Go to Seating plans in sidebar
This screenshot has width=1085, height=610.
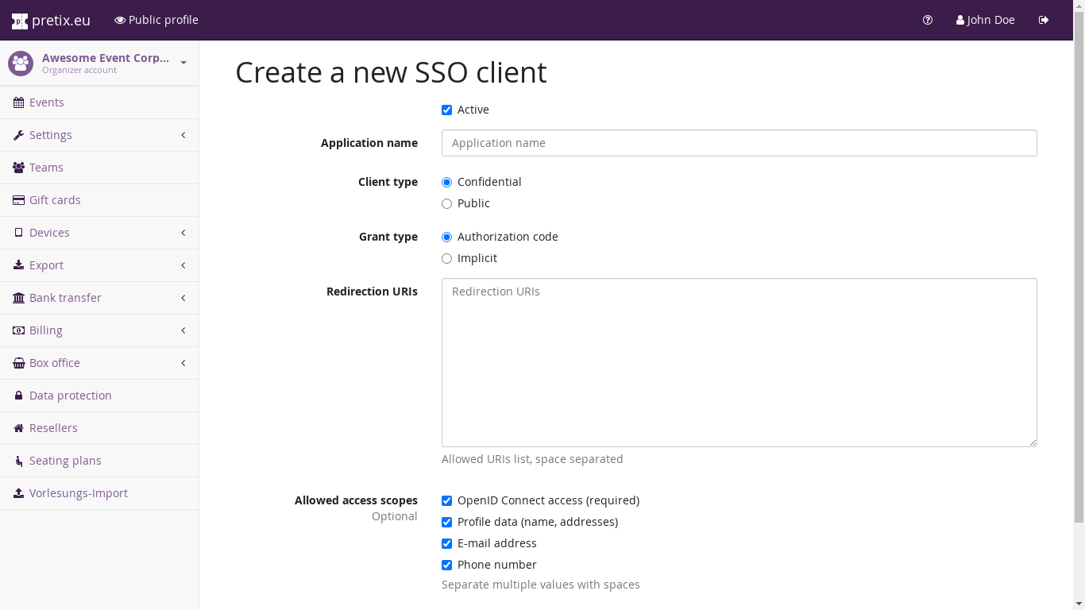[65, 461]
